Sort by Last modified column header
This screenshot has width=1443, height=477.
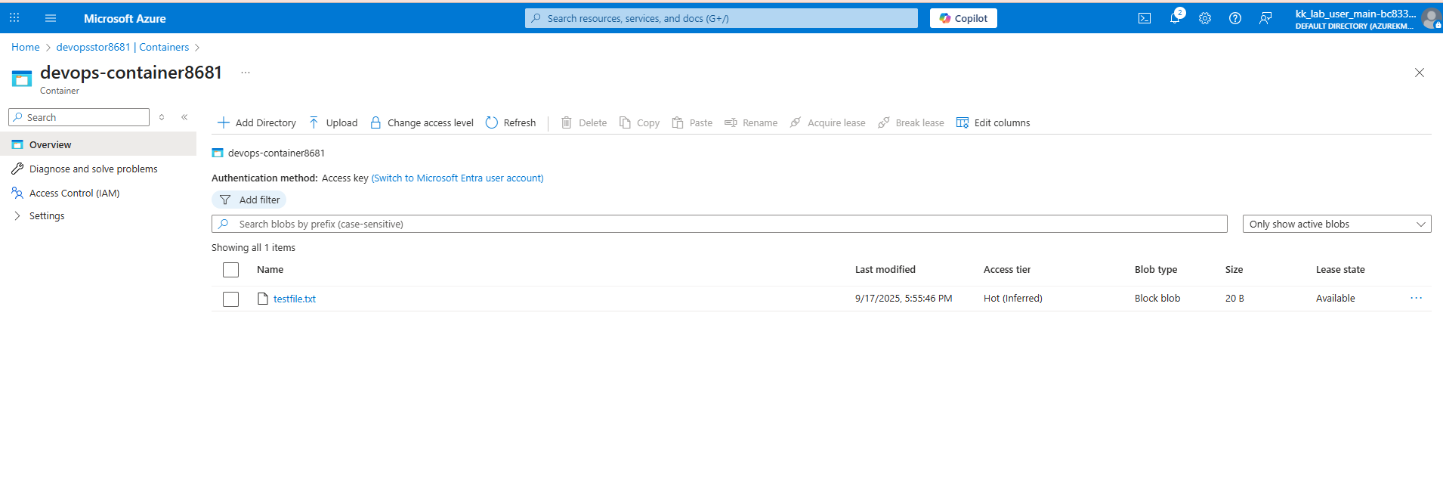coord(885,269)
